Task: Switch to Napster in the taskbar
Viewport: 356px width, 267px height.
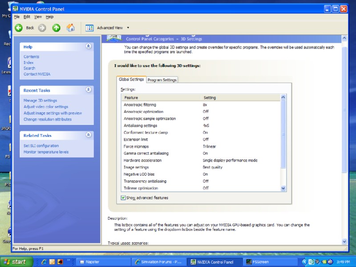Action: point(103,262)
